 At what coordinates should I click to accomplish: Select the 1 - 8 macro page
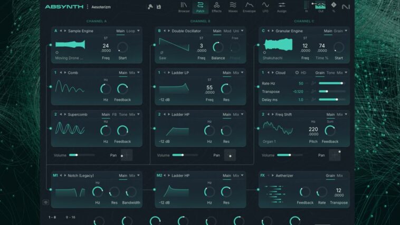tap(52, 217)
